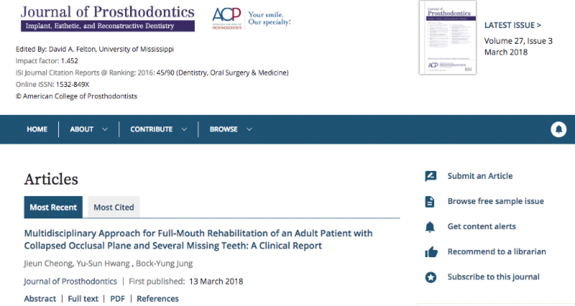Open the article's PDF link
The width and height of the screenshot is (575, 306).
pos(117,299)
